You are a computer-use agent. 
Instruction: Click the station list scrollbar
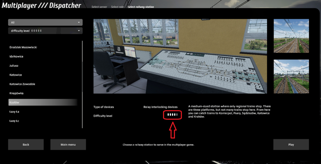click(x=82, y=85)
